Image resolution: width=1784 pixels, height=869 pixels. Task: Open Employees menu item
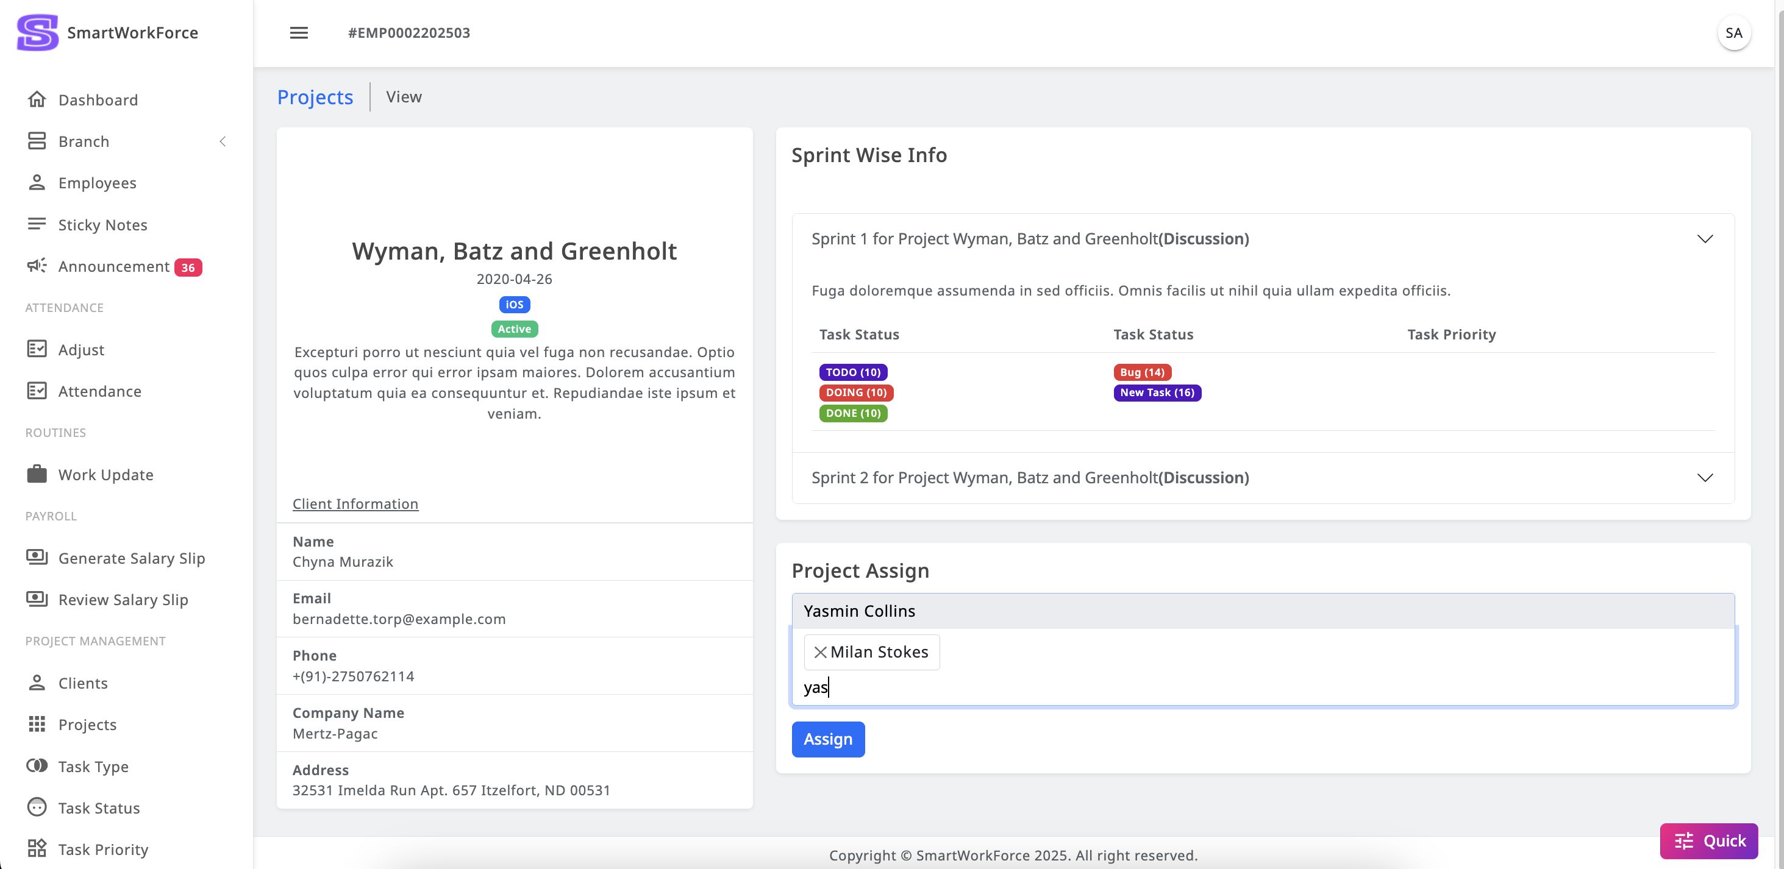[x=97, y=183]
